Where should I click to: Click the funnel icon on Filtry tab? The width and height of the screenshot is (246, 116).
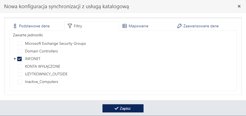coord(70,26)
